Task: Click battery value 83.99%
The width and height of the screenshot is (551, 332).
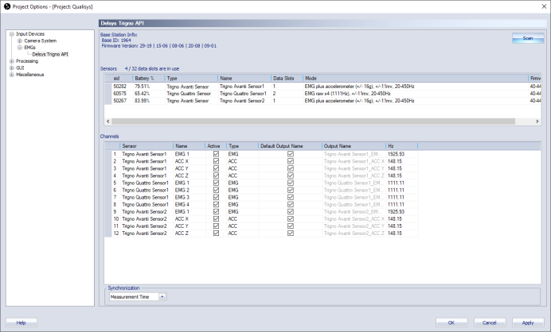Action: [x=142, y=101]
